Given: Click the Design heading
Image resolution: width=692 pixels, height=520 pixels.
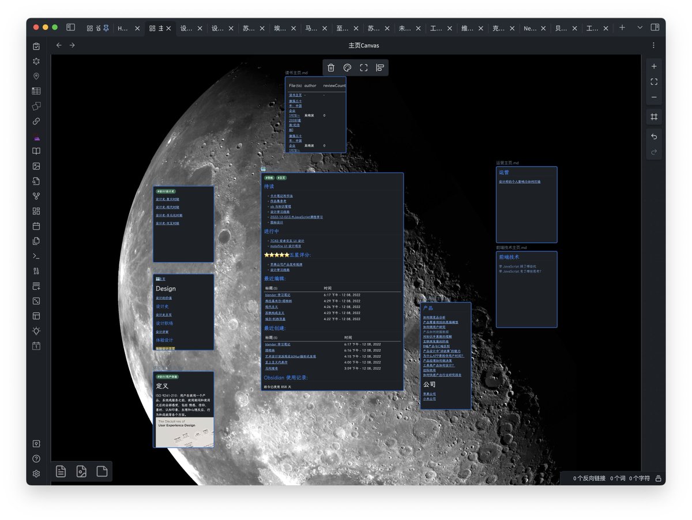Looking at the screenshot, I should coord(166,289).
